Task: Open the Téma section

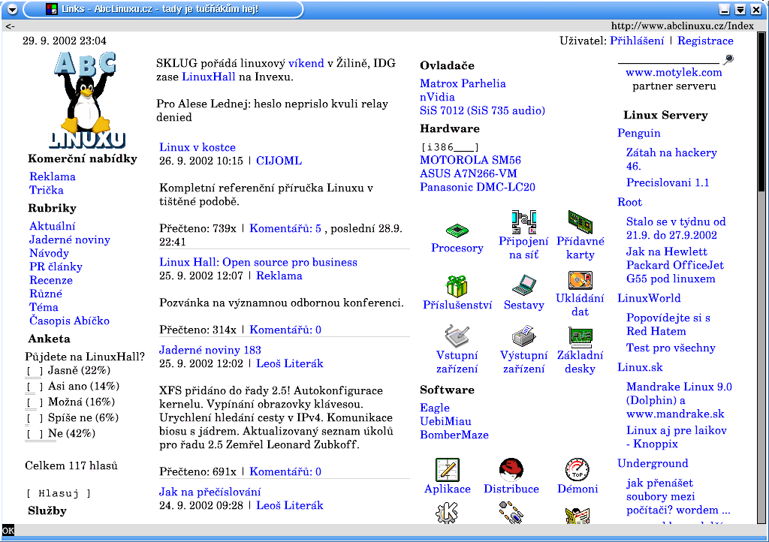Action: pos(44,307)
